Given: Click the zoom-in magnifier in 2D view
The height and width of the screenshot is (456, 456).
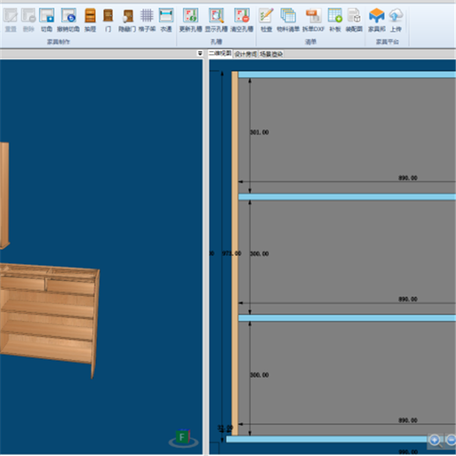Looking at the screenshot, I should click(x=435, y=440).
